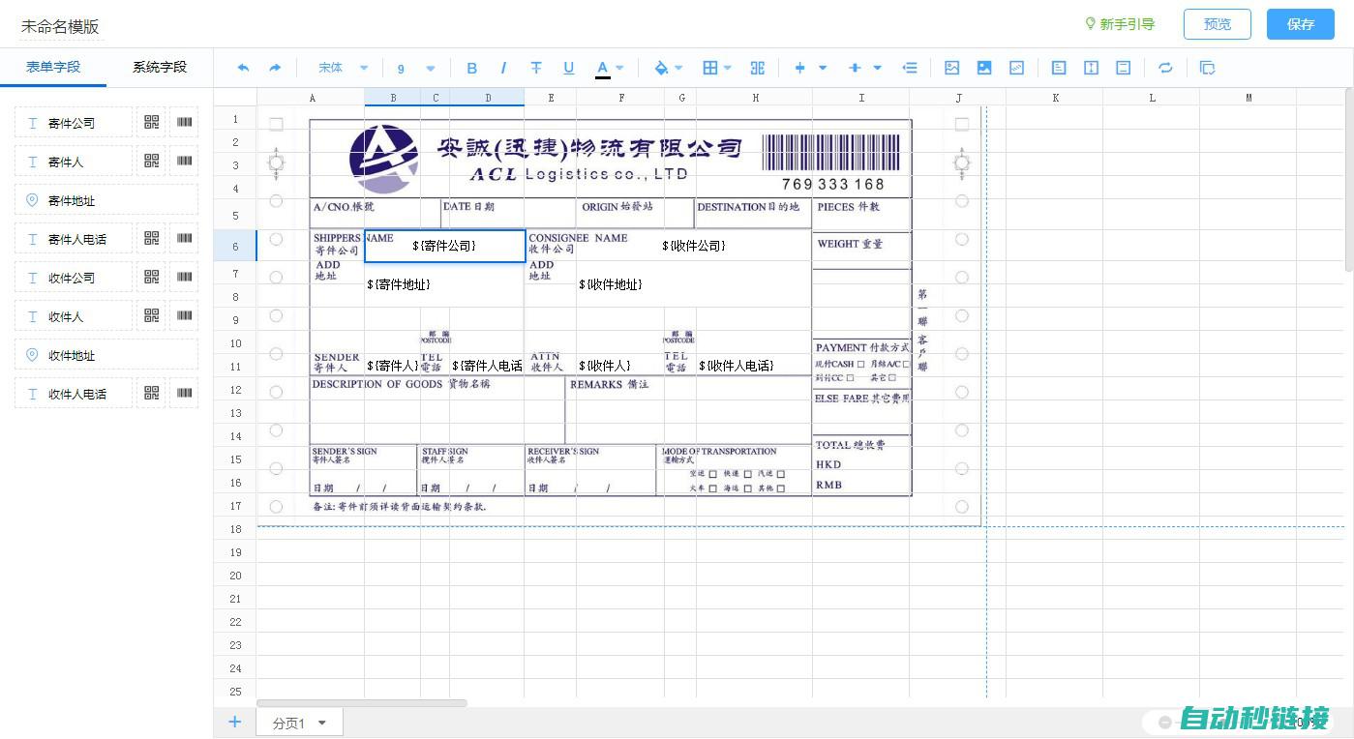Select column header B
1354x739 pixels.
point(393,98)
